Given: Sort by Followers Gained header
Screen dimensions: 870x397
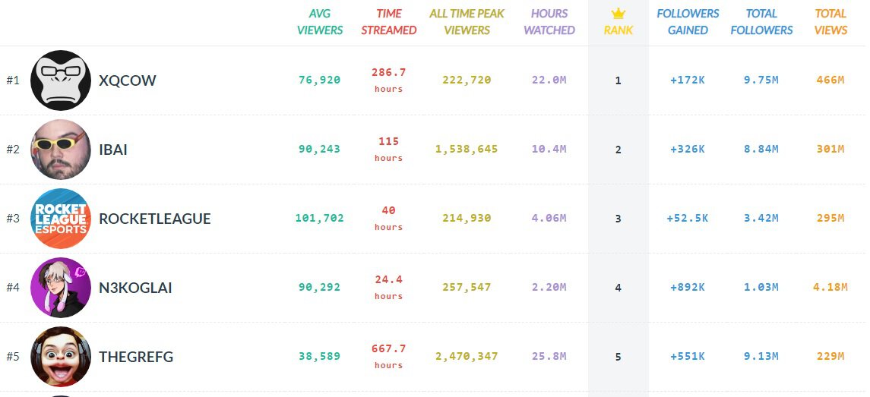Looking at the screenshot, I should [688, 22].
